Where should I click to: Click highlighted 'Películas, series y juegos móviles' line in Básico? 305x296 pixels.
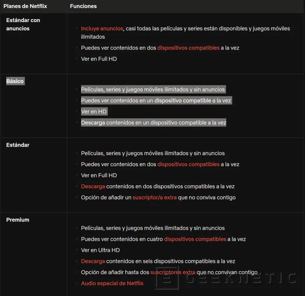(153, 89)
